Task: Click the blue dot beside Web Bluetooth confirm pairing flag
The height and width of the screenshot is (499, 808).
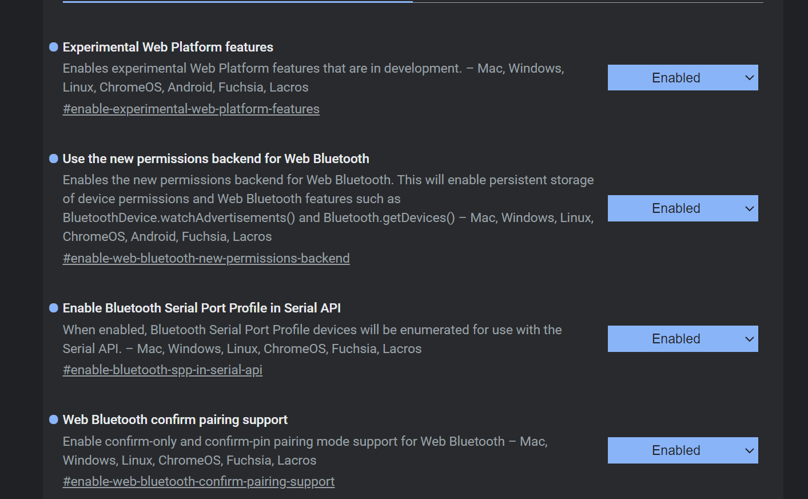Action: [x=53, y=419]
